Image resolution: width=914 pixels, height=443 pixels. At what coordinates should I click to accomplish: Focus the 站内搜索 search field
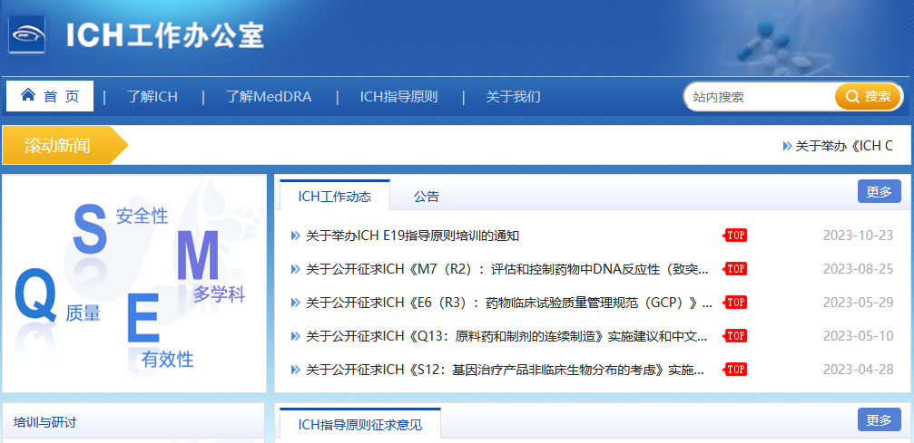[760, 97]
